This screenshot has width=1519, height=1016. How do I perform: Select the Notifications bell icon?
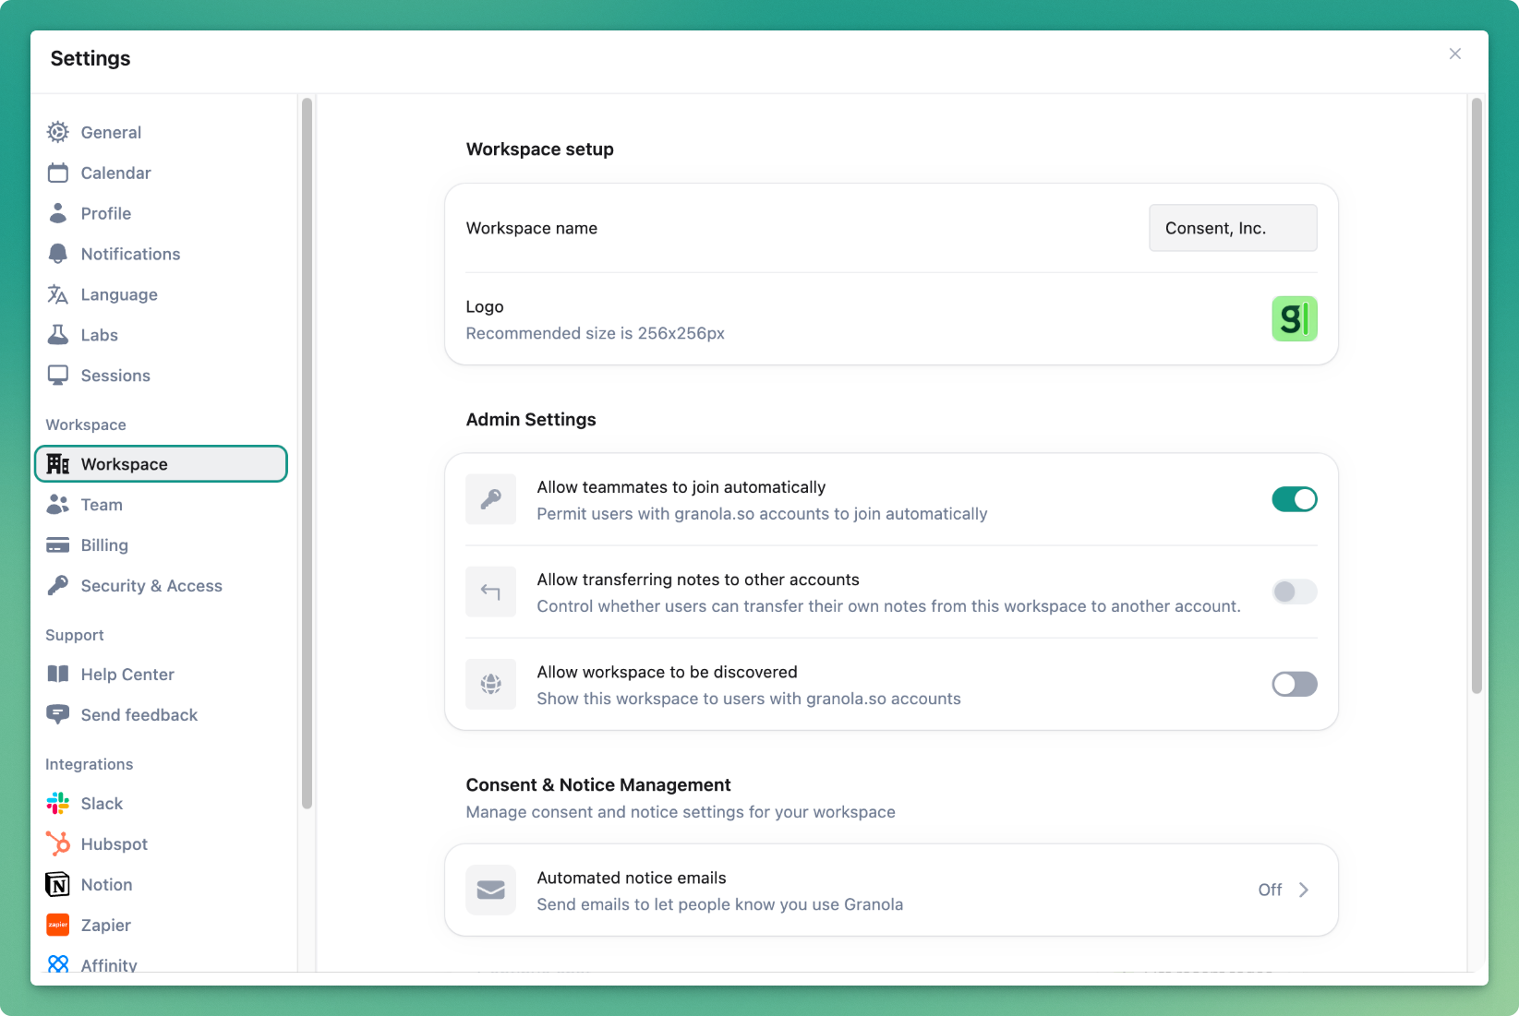point(57,254)
